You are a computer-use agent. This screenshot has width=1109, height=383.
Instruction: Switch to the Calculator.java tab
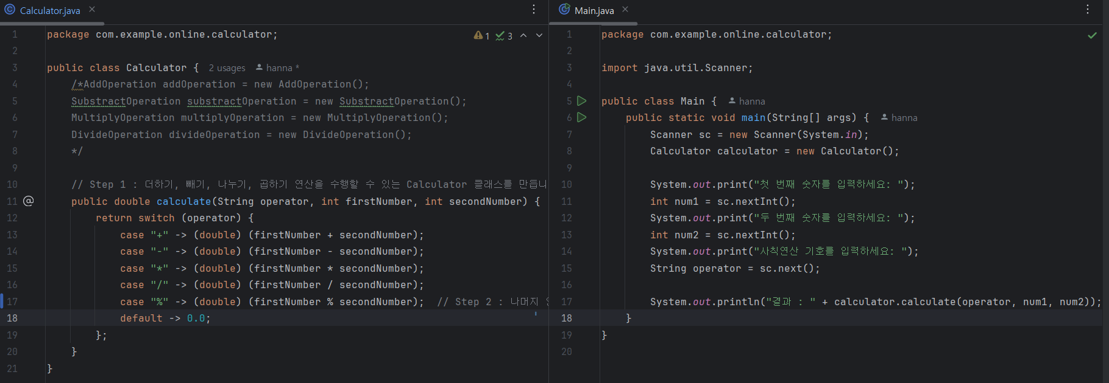click(x=50, y=10)
